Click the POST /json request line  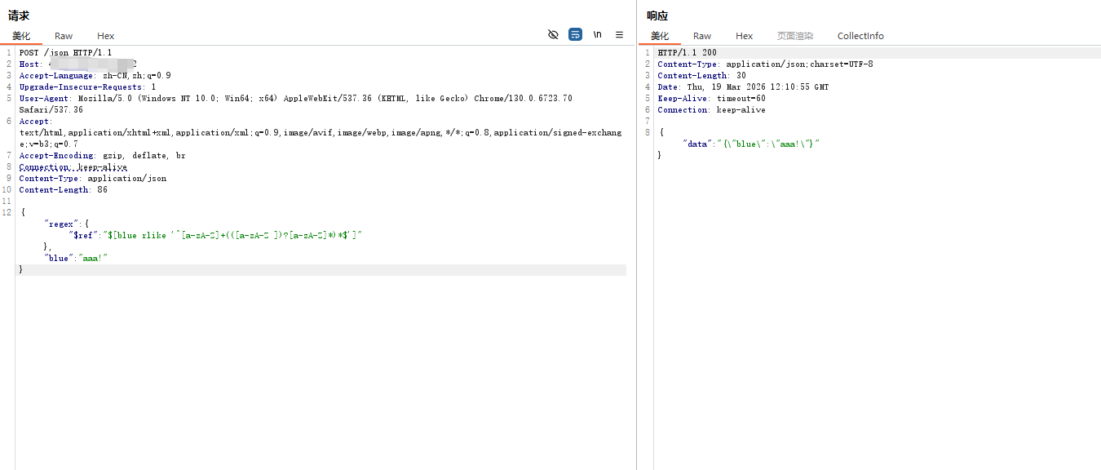coord(65,53)
